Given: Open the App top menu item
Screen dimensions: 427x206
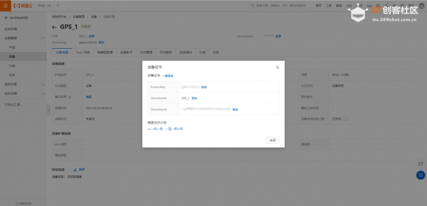Looking at the screenshot, I should (369, 6).
